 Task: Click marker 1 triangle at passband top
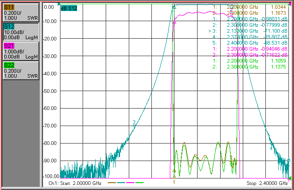[x=174, y=7]
